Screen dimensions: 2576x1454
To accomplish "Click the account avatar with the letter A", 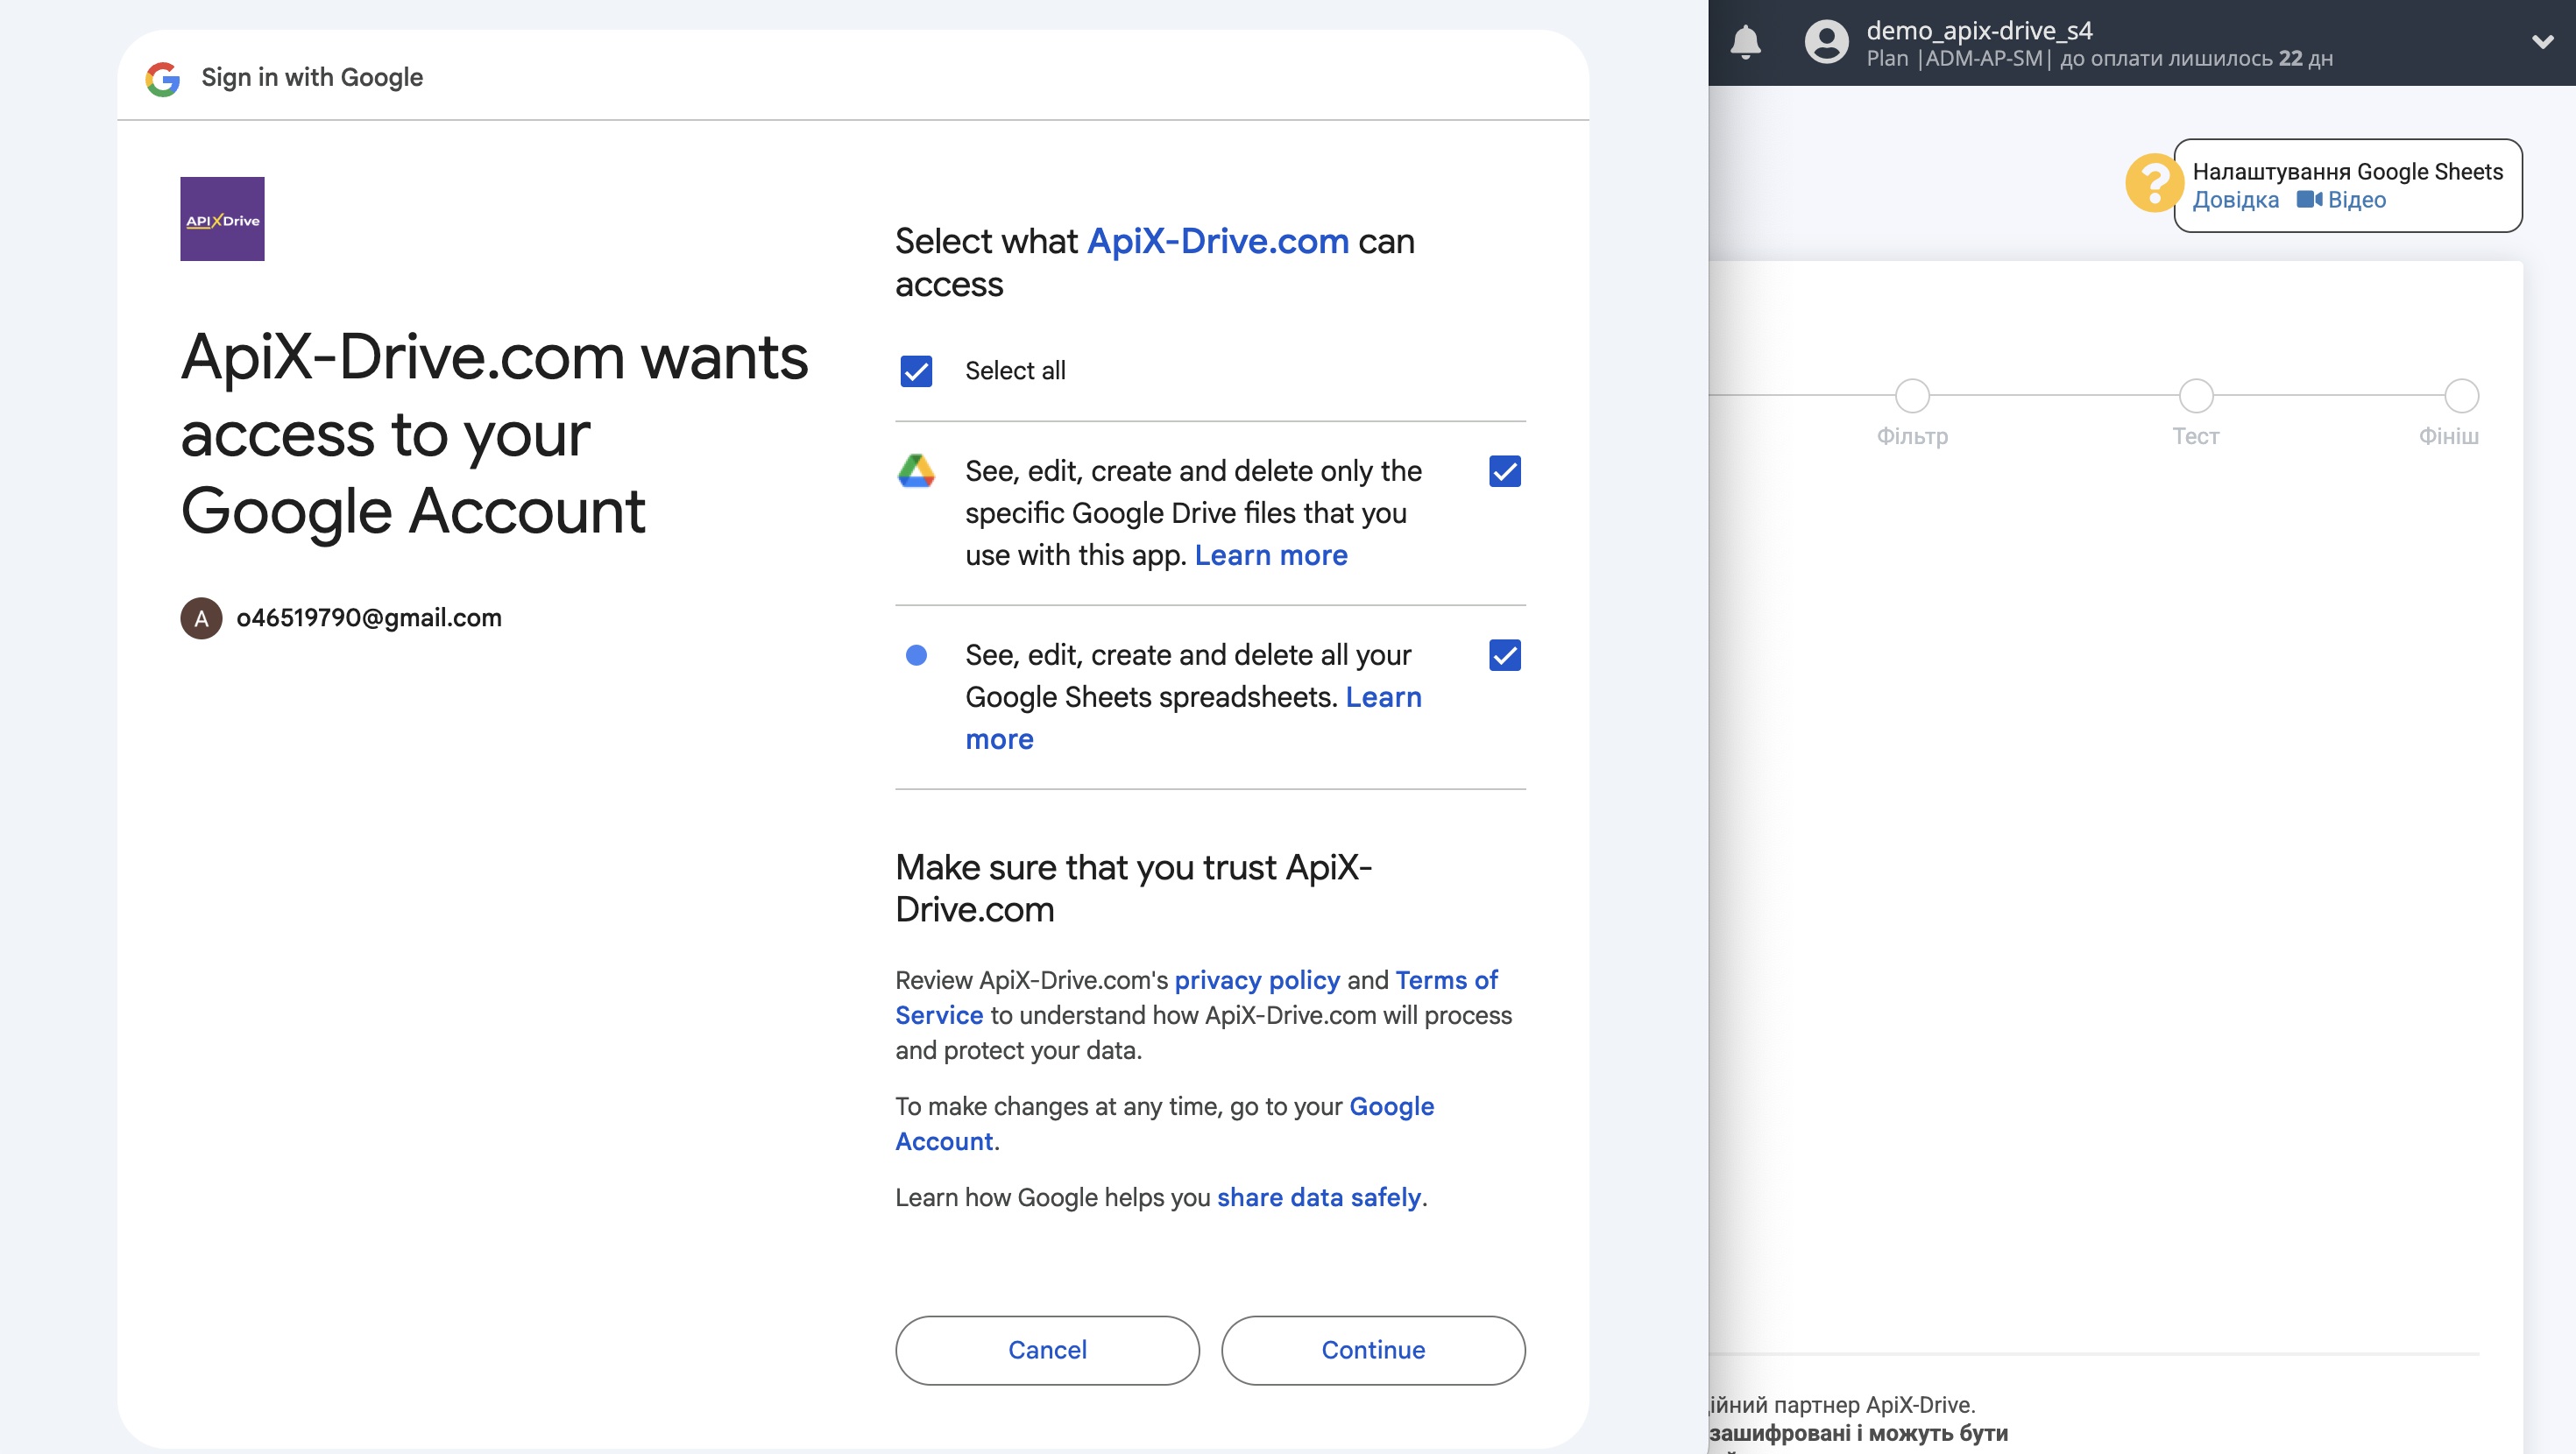I will tap(201, 618).
